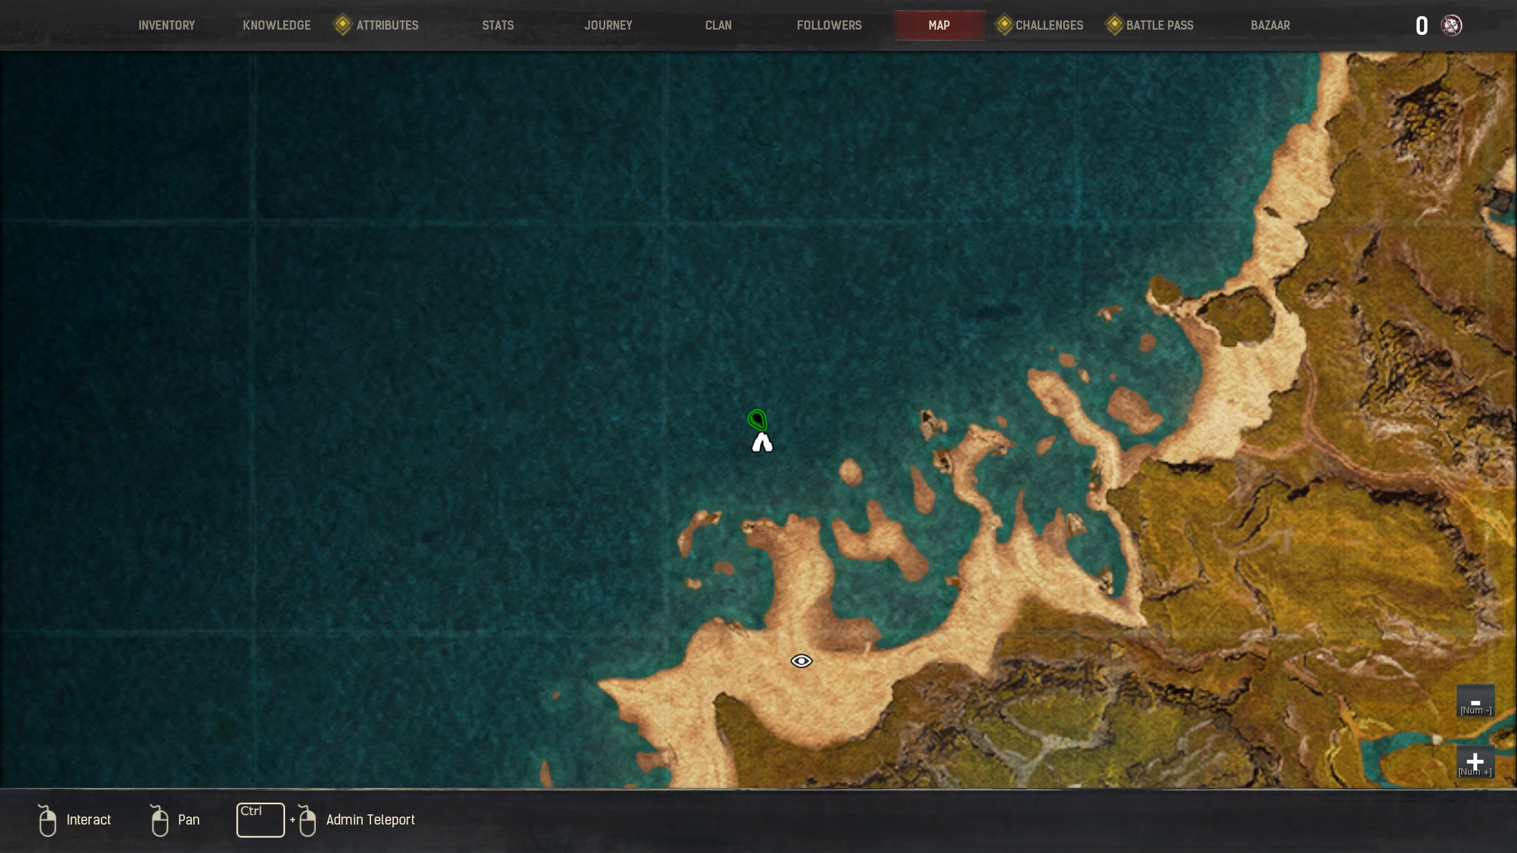The width and height of the screenshot is (1517, 853).
Task: Switch to the Knowledge tab
Action: coord(277,25)
